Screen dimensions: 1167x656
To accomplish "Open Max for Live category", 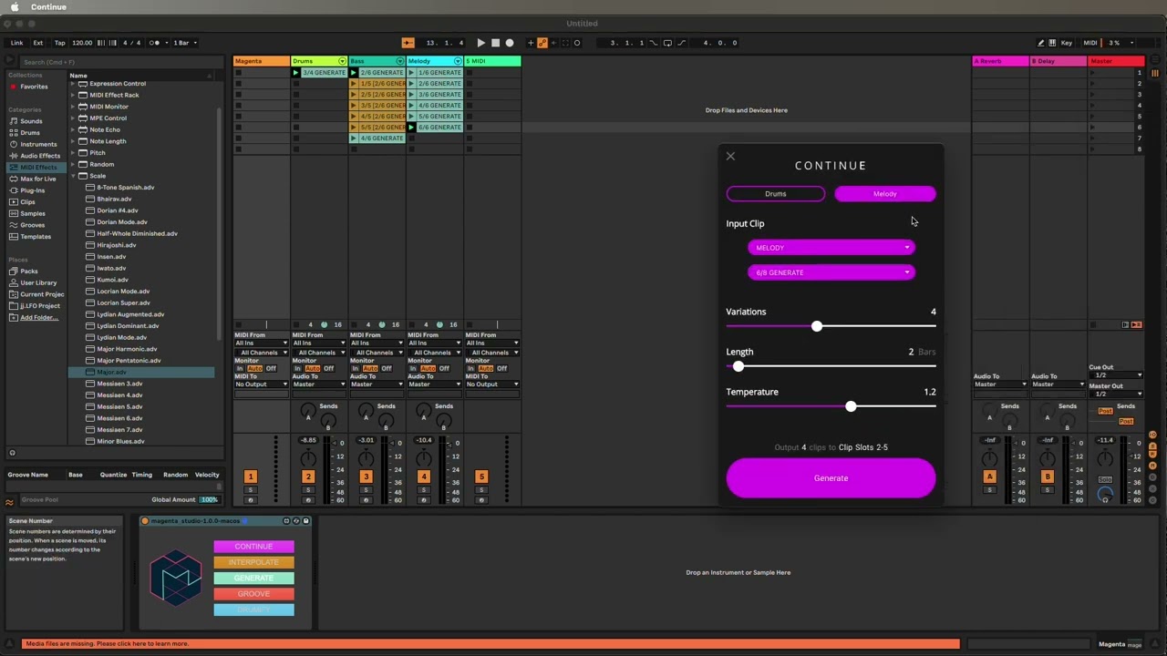I will pyautogui.click(x=37, y=179).
